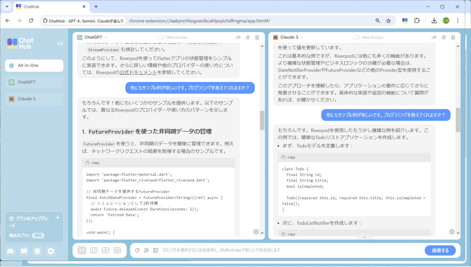Open the Chrome three-dot menu
Viewport: 471px width, 267px height.
(458, 20)
